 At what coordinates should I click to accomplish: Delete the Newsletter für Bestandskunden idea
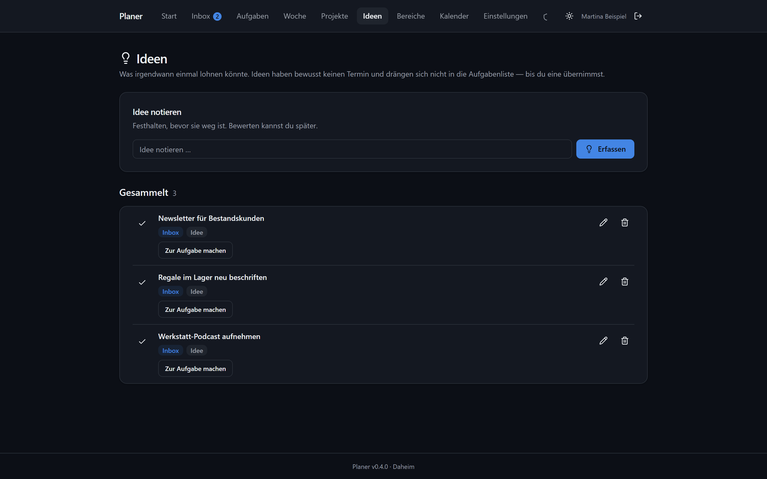(624, 222)
